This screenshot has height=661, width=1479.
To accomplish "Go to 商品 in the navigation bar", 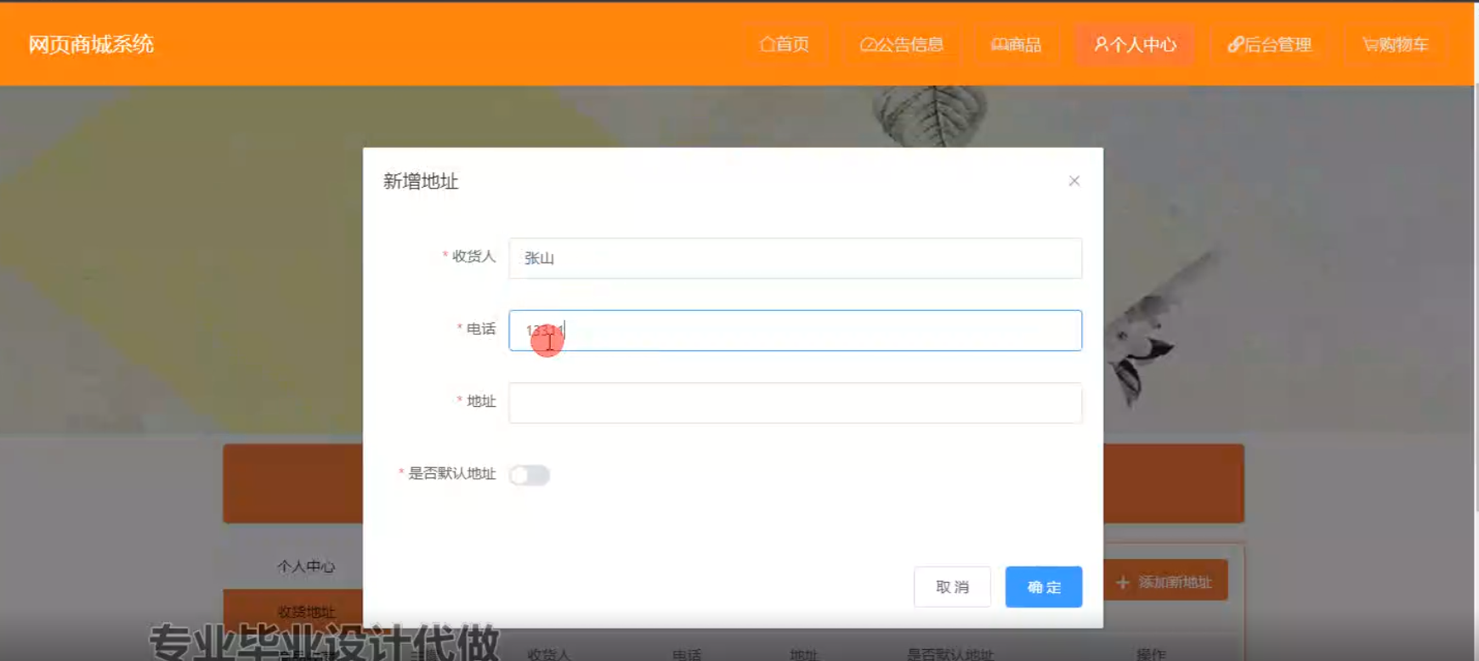I will [1017, 44].
